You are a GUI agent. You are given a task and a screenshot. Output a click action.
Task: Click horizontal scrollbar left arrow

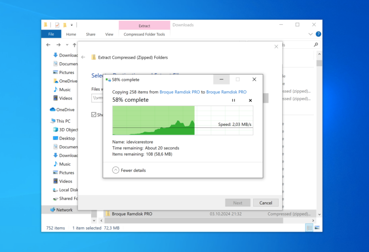tap(102, 221)
